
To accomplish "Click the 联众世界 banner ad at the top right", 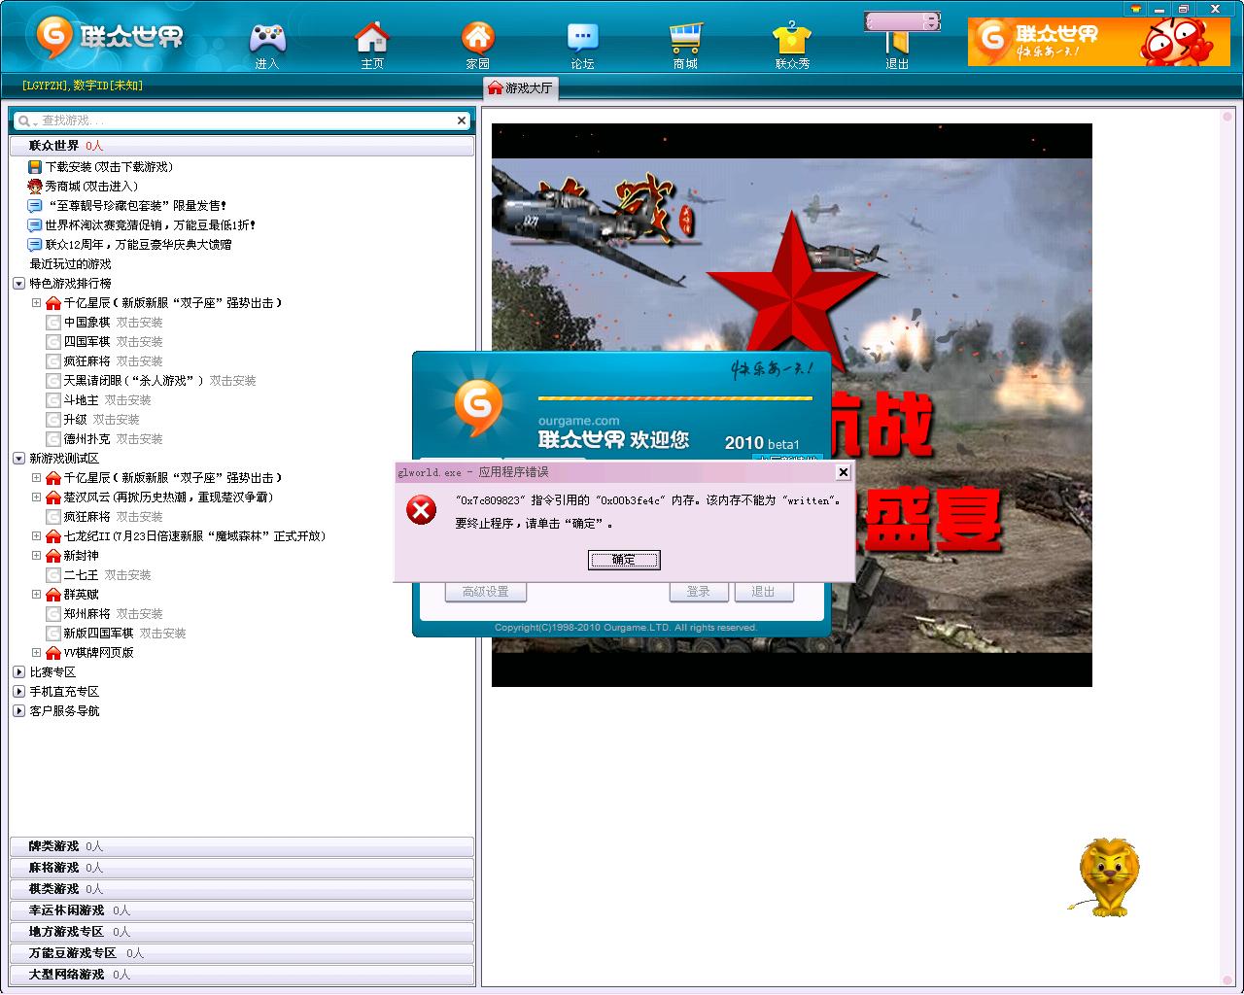I will click(x=1099, y=42).
